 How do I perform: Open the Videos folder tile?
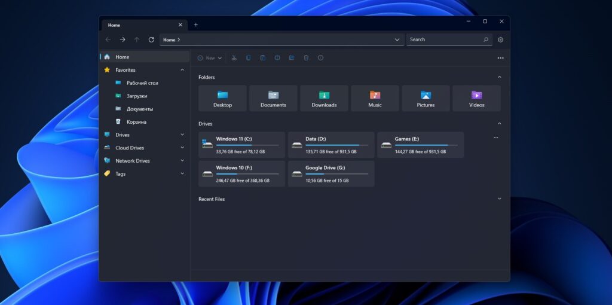(x=476, y=99)
